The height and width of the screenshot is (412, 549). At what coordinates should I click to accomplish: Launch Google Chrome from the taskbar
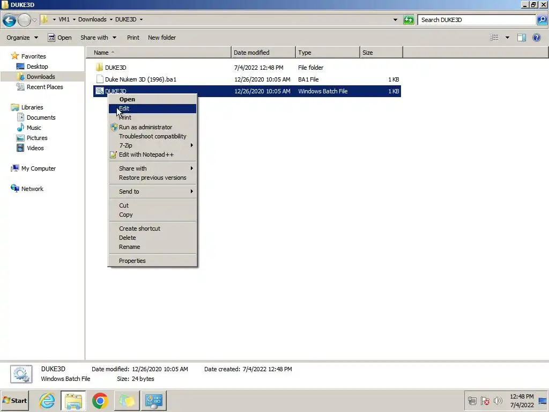point(100,400)
